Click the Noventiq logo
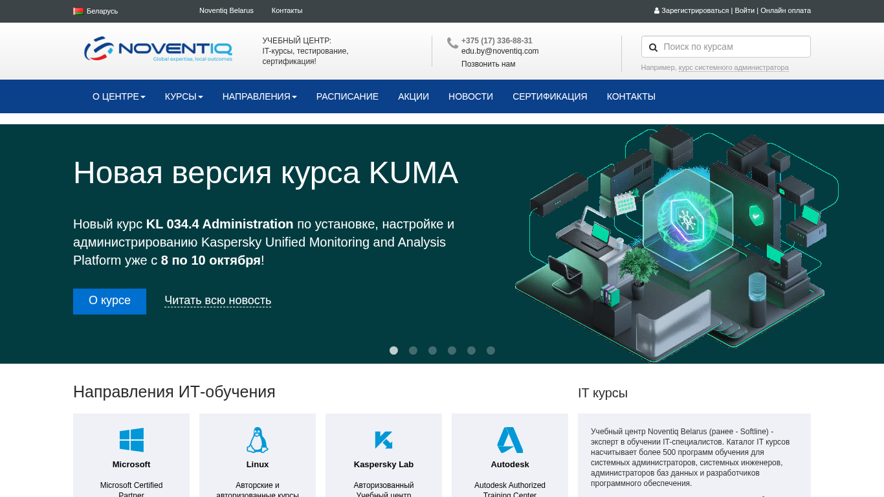Image resolution: width=884 pixels, height=497 pixels. click(158, 49)
